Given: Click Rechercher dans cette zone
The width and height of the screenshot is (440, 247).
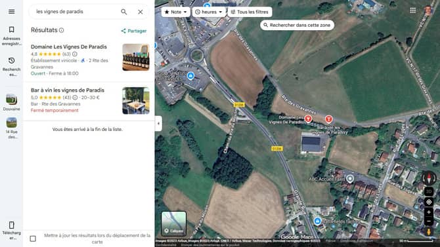Looking at the screenshot, I should click(297, 25).
